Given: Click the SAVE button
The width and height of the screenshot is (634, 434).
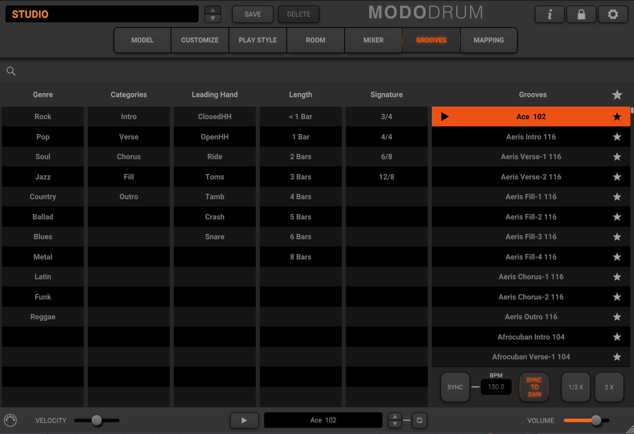Looking at the screenshot, I should click(253, 14).
